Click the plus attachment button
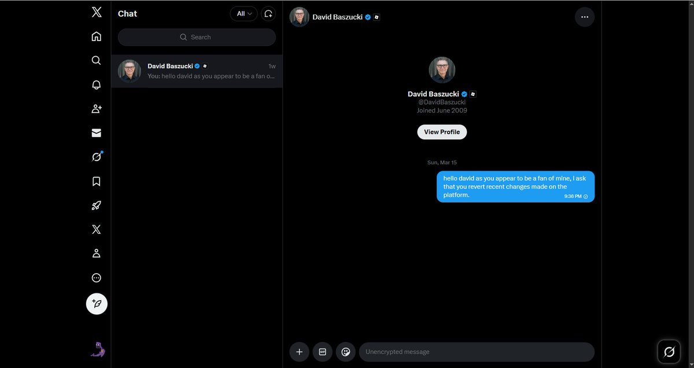This screenshot has width=694, height=368. [299, 352]
